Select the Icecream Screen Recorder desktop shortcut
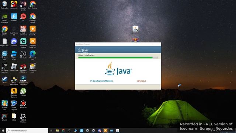This screenshot has width=236, height=133. point(32,31)
